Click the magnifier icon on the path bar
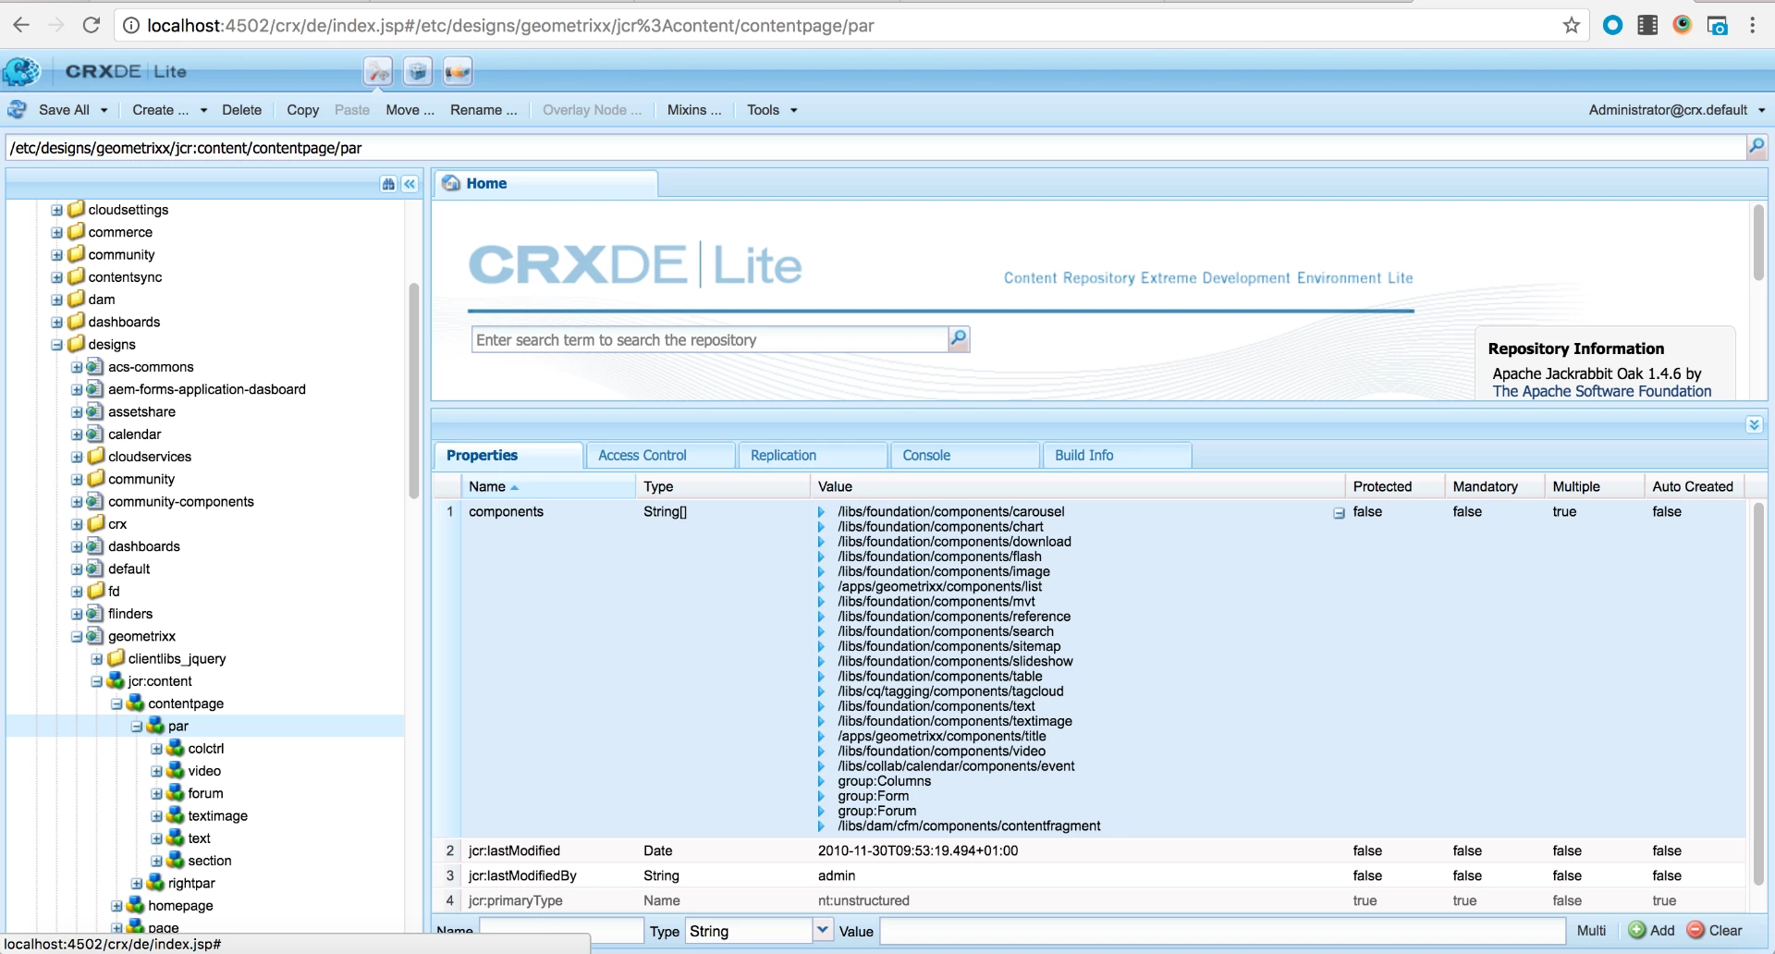This screenshot has height=954, width=1775. tap(1757, 147)
